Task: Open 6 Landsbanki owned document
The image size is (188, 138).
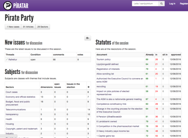Action: tap(107, 122)
